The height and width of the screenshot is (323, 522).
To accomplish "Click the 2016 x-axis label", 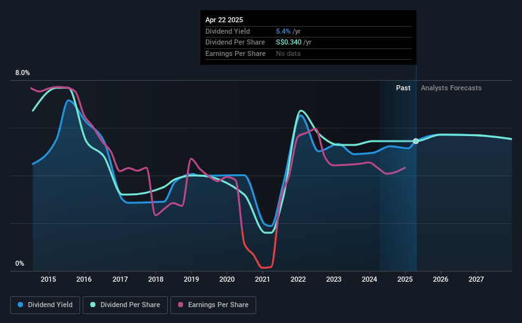I will click(84, 279).
